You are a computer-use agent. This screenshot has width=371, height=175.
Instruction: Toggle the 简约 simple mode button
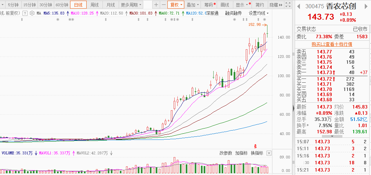pyautogui.click(x=260, y=5)
